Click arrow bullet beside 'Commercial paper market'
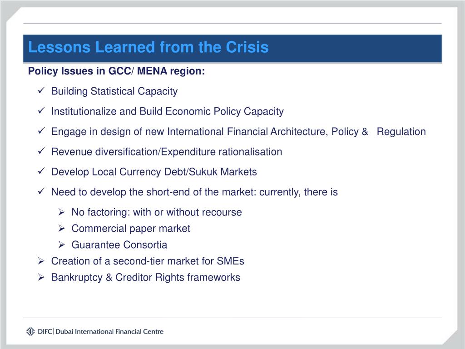The height and width of the screenshot is (349, 465). point(61,228)
